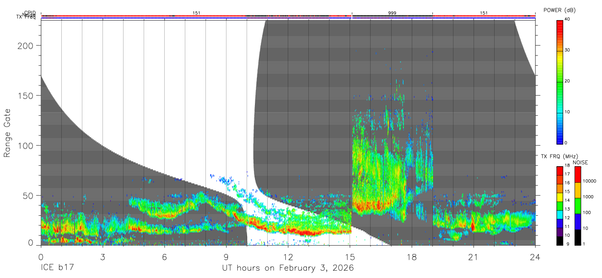Click the red 17–18 MHz TX FRQ segment
Image resolution: width=602 pixels, height=278 pixels.
(x=560, y=171)
